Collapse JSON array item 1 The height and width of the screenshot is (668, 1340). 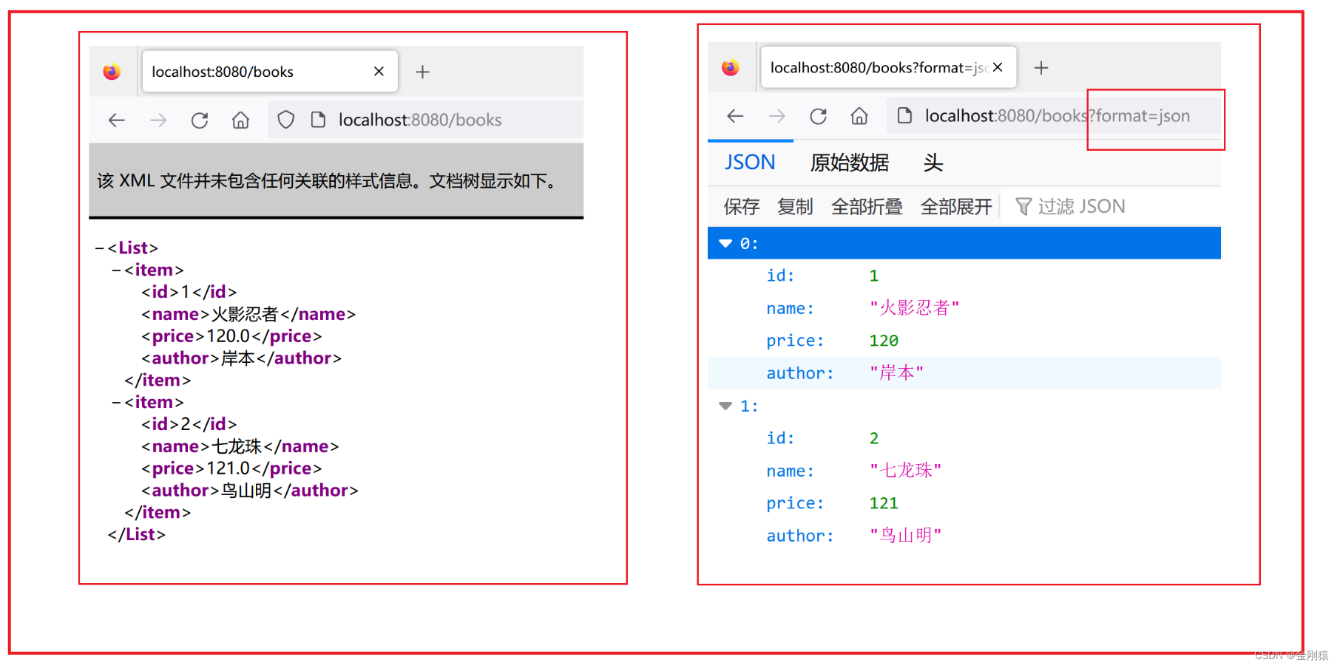coord(725,406)
